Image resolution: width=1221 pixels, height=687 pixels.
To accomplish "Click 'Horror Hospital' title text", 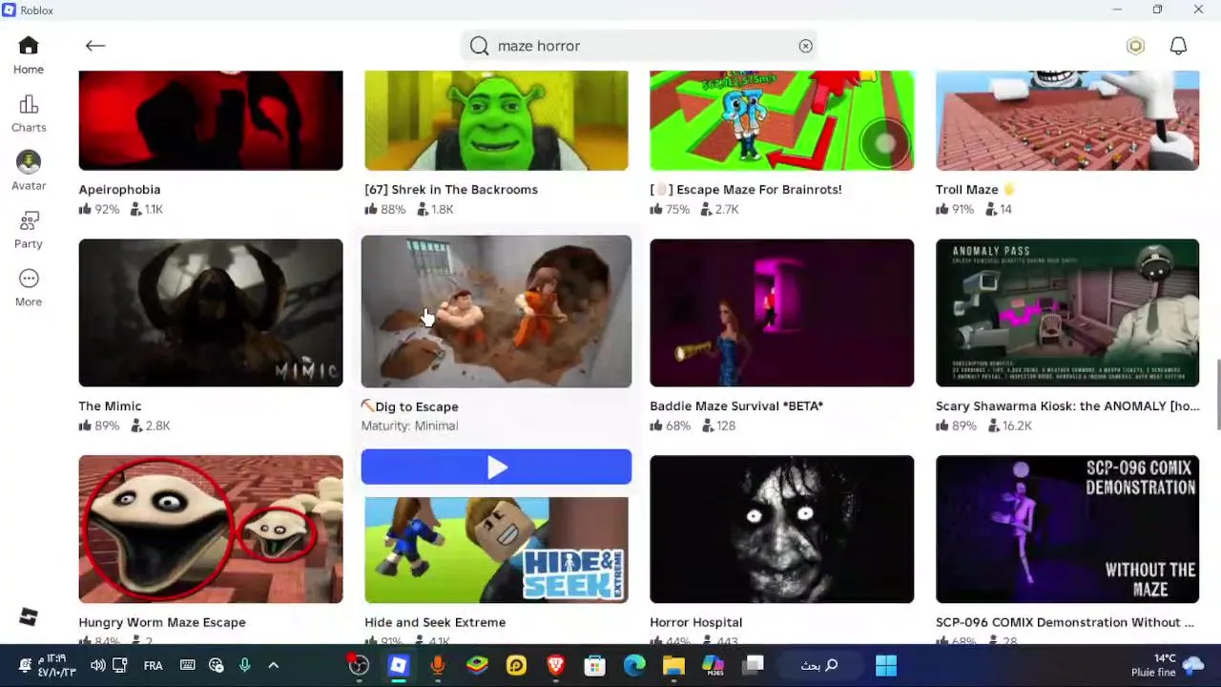I will click(x=695, y=622).
